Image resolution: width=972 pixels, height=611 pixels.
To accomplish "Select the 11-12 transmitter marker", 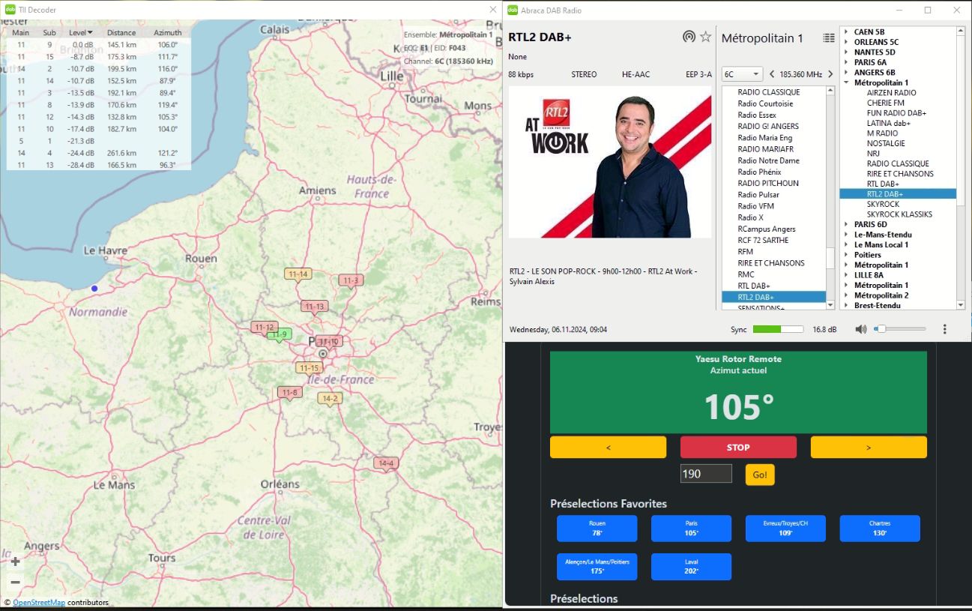I will click(264, 328).
